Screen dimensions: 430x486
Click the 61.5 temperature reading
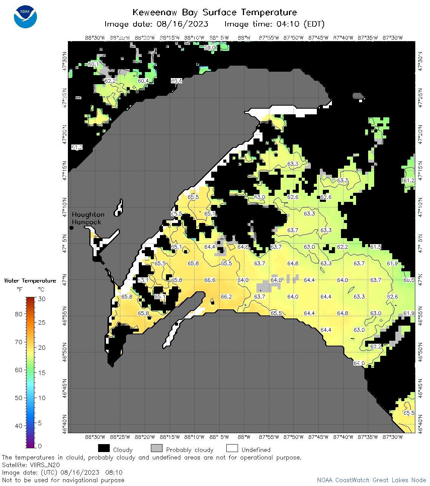coord(376,247)
